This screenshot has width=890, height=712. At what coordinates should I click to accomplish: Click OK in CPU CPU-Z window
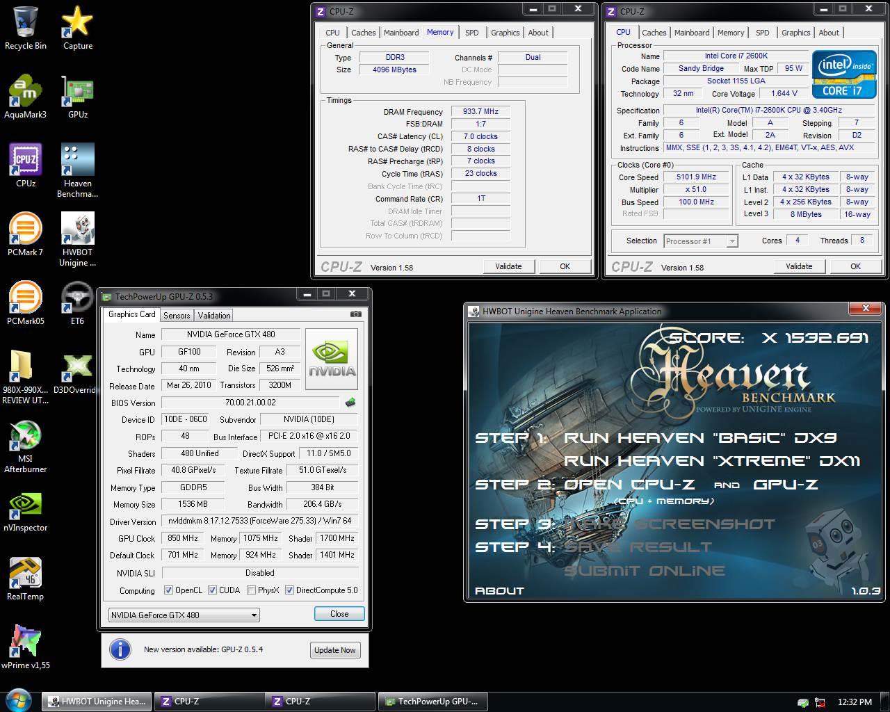coord(855,266)
